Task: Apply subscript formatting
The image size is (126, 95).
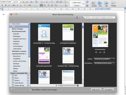Action: [x=21, y=5]
